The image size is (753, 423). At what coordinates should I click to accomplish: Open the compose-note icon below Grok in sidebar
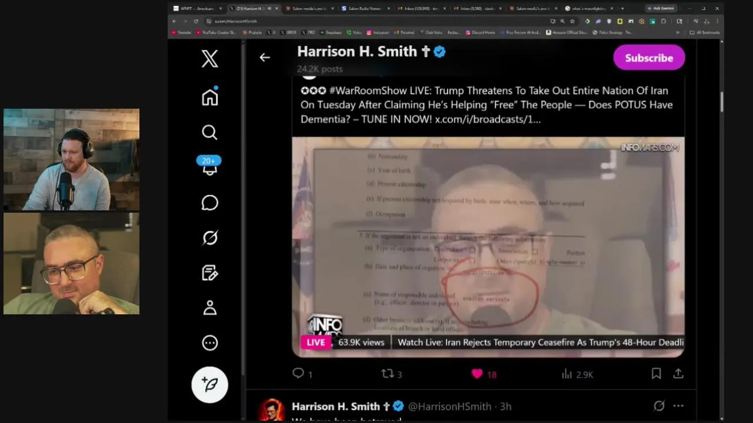pyautogui.click(x=209, y=273)
